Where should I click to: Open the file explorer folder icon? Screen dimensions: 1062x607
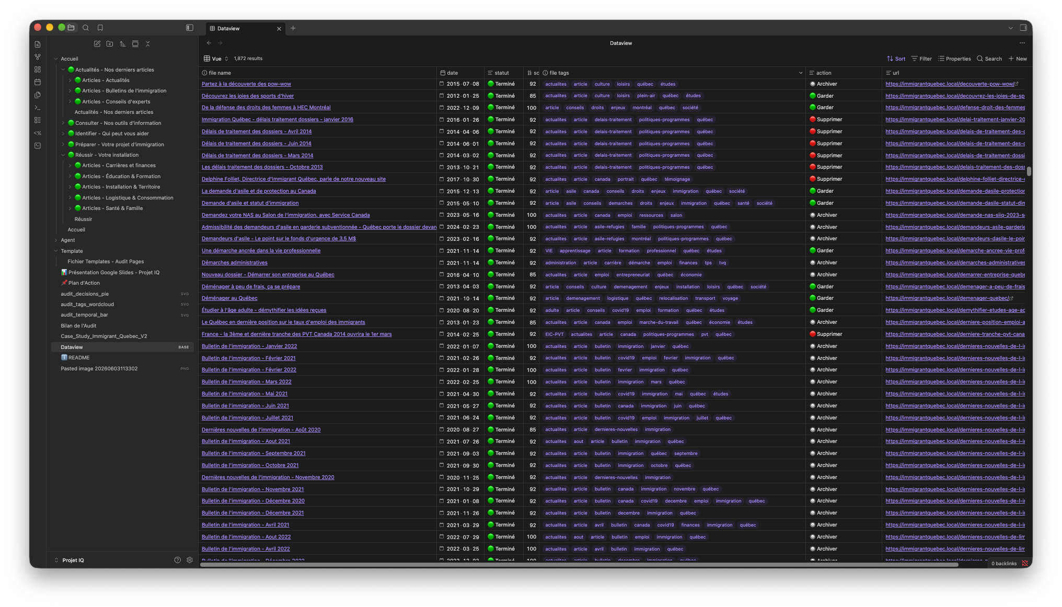(x=71, y=28)
